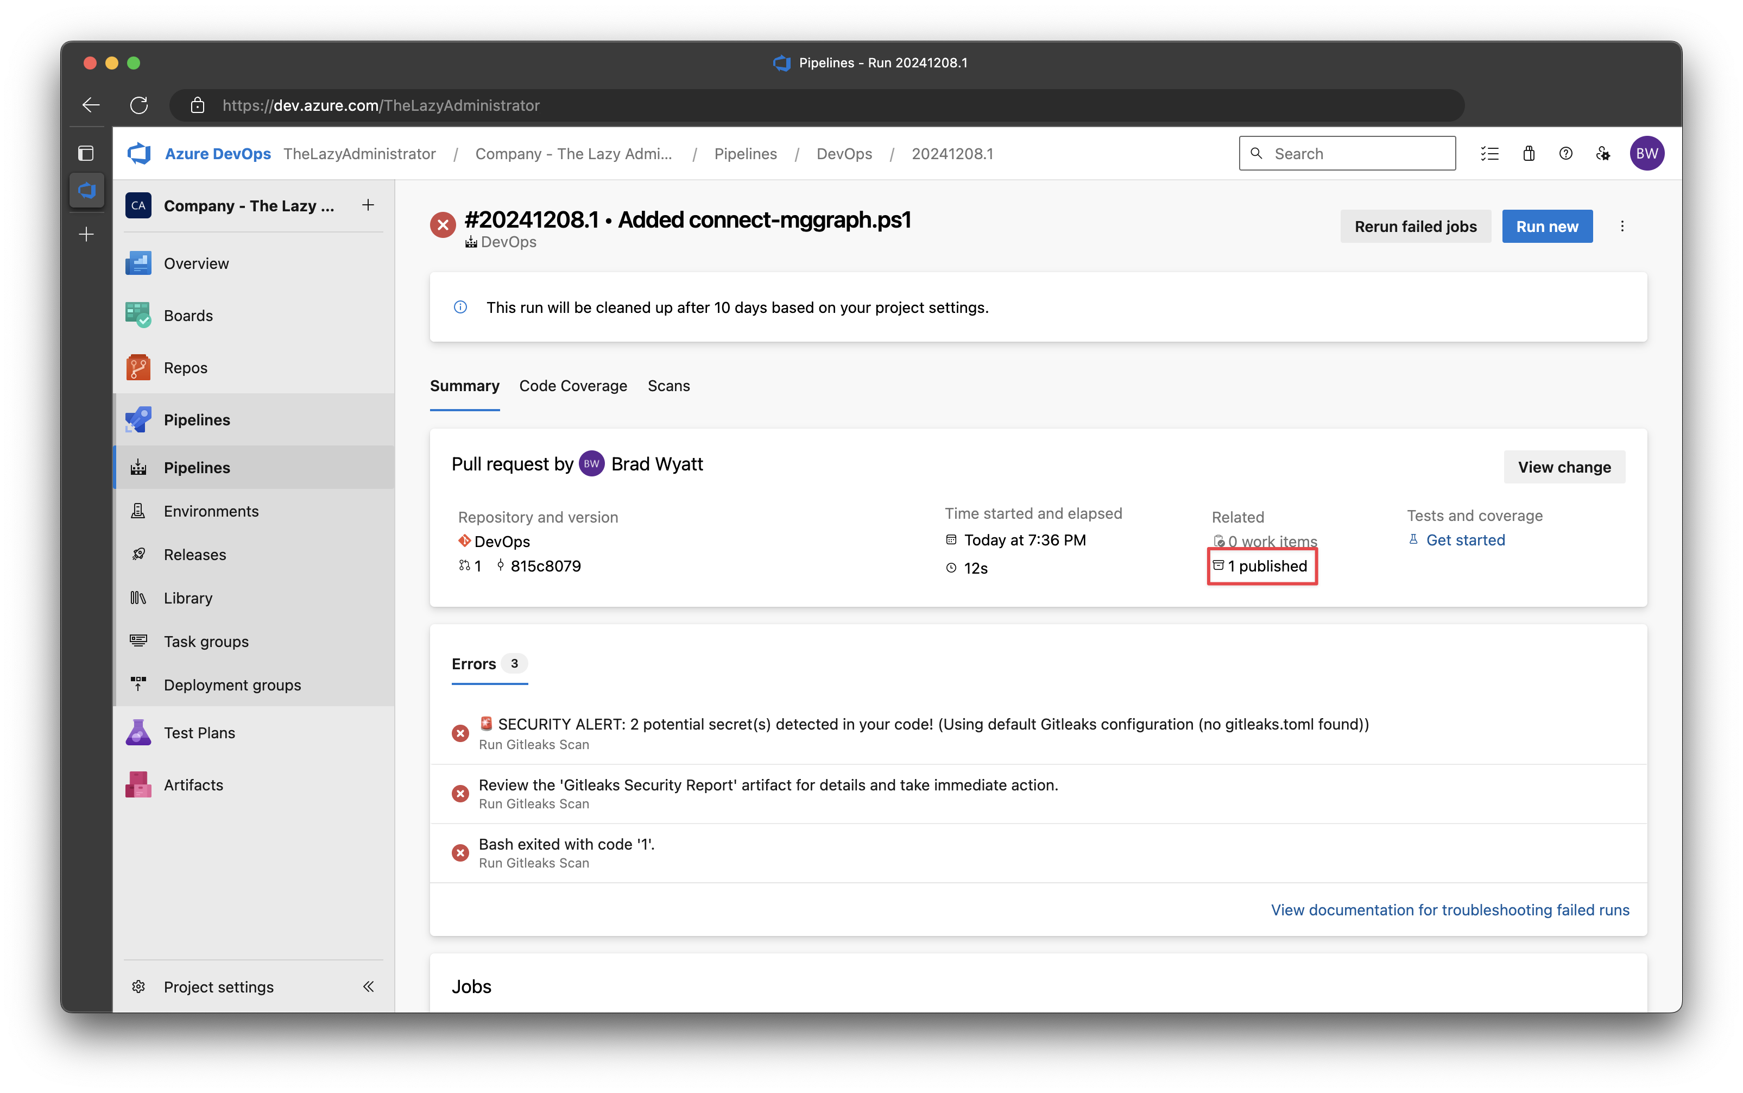The width and height of the screenshot is (1743, 1093).
Task: Add a new tab with sidebar plus icon
Action: (87, 234)
